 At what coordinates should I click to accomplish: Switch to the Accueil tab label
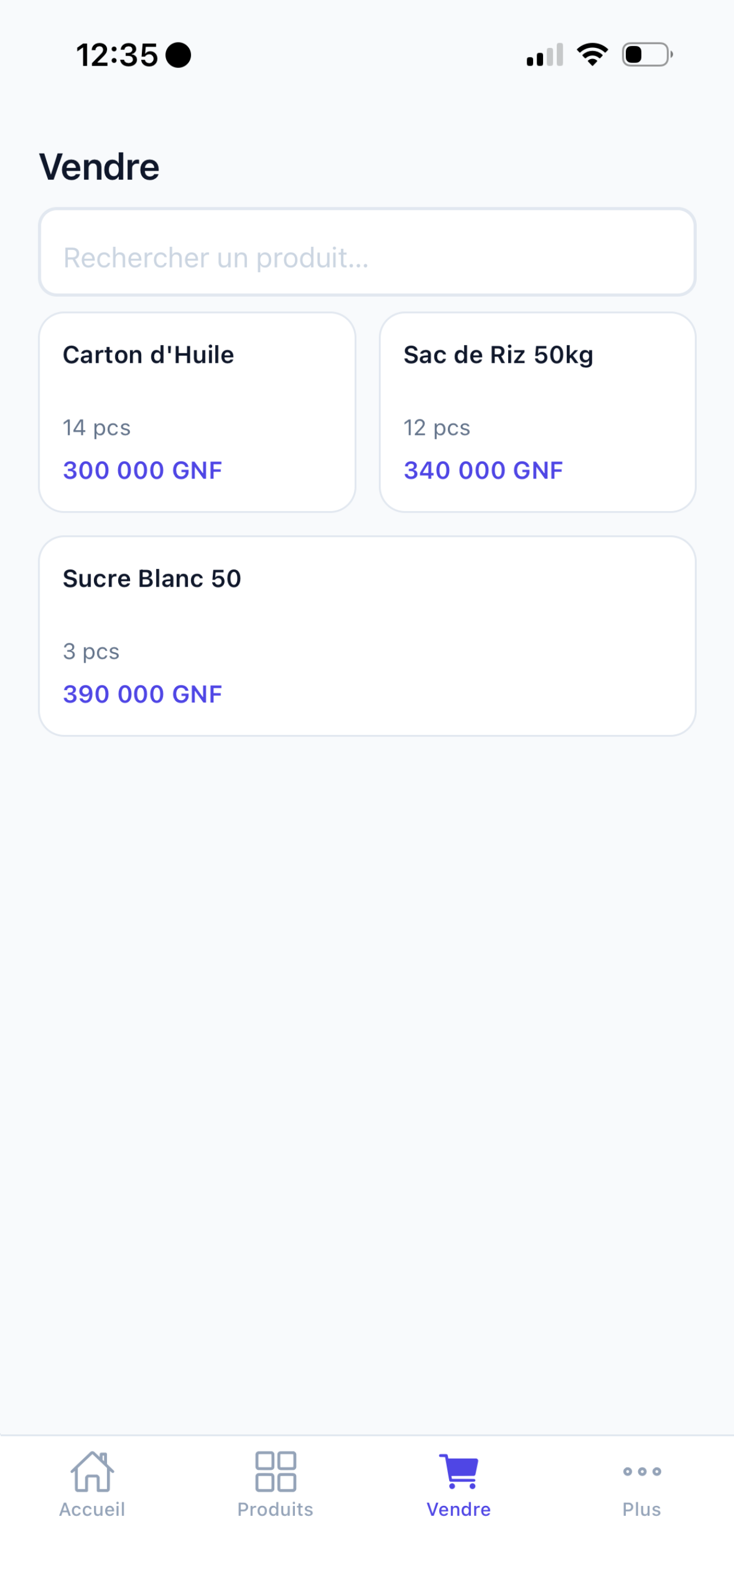(92, 1509)
